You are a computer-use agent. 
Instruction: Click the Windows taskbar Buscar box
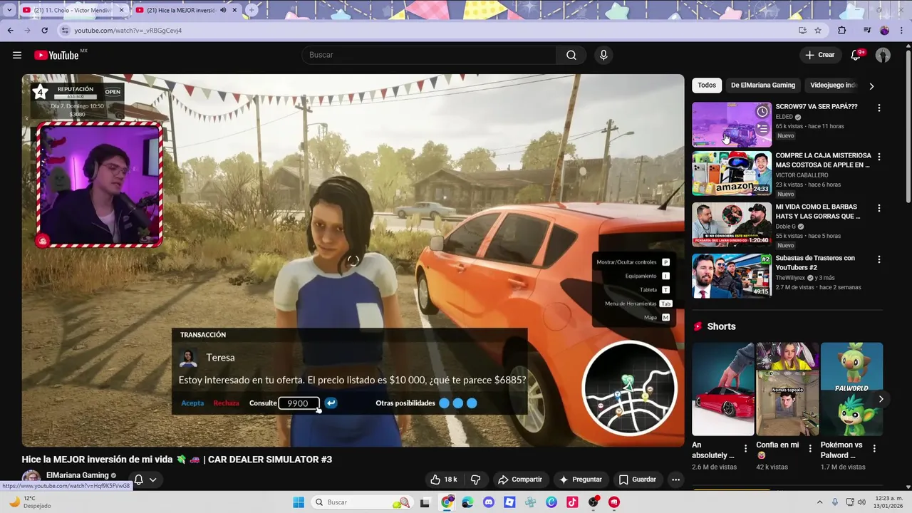pyautogui.click(x=362, y=502)
